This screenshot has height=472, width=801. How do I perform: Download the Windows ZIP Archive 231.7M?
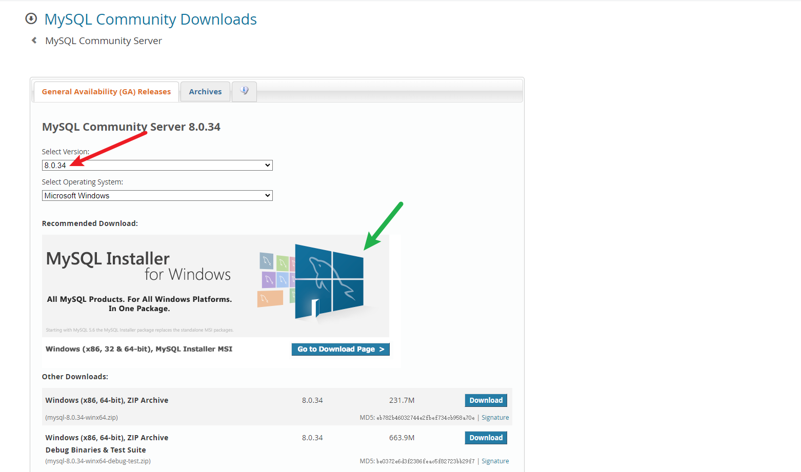pos(486,400)
